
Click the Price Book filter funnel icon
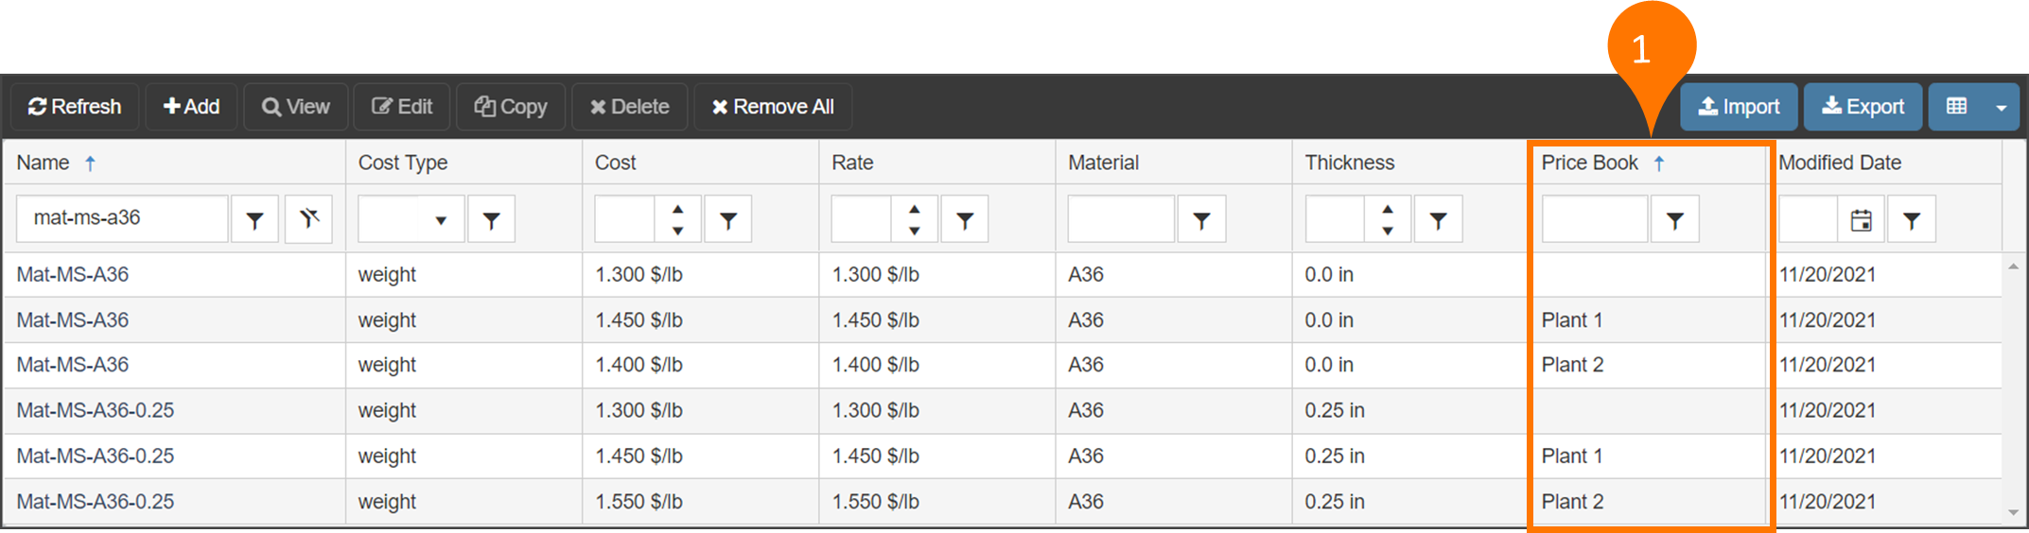[x=1674, y=220]
